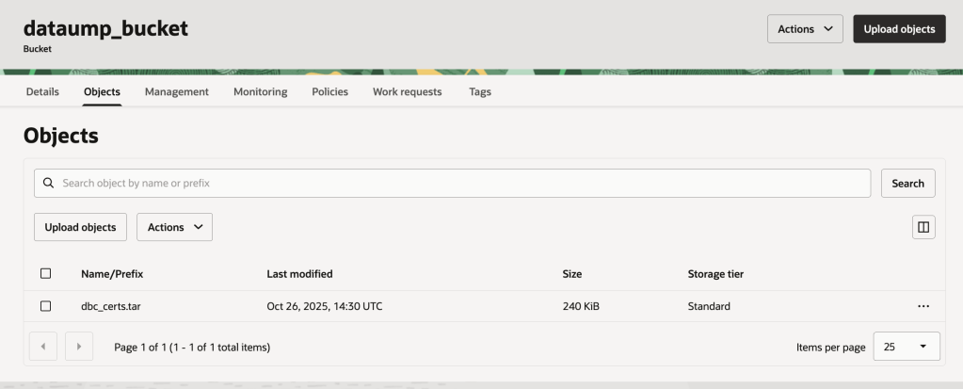The width and height of the screenshot is (963, 389).
Task: Click Upload objects button above table
Action: click(x=80, y=227)
